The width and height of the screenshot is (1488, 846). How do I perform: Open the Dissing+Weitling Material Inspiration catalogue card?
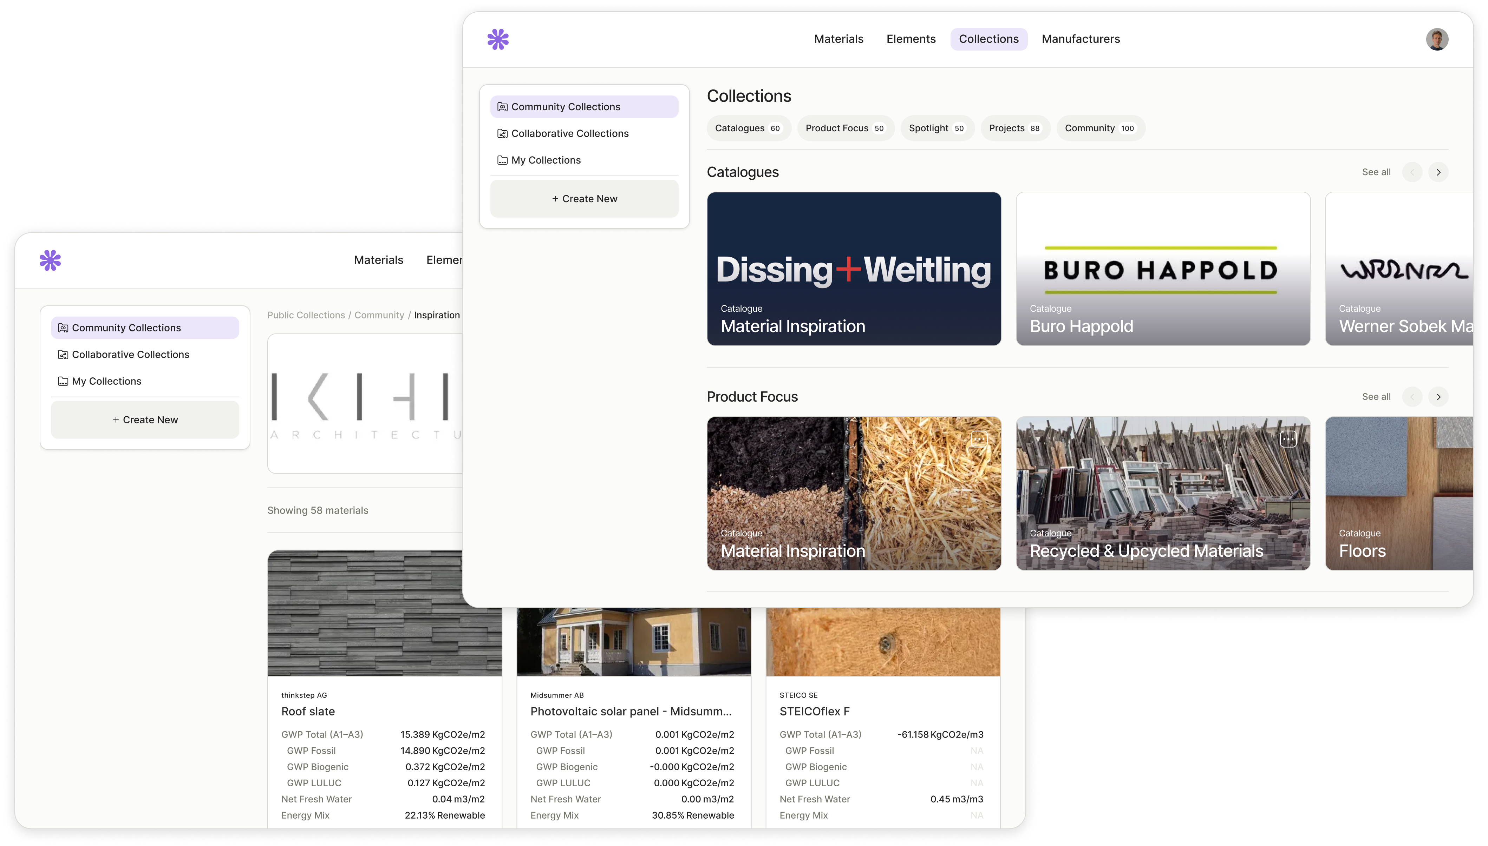854,269
